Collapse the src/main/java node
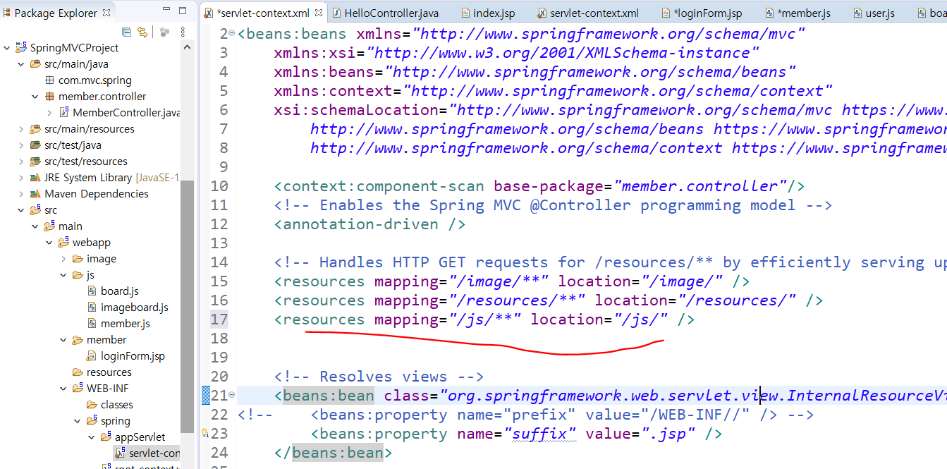Image resolution: width=947 pixels, height=469 pixels. [x=21, y=64]
